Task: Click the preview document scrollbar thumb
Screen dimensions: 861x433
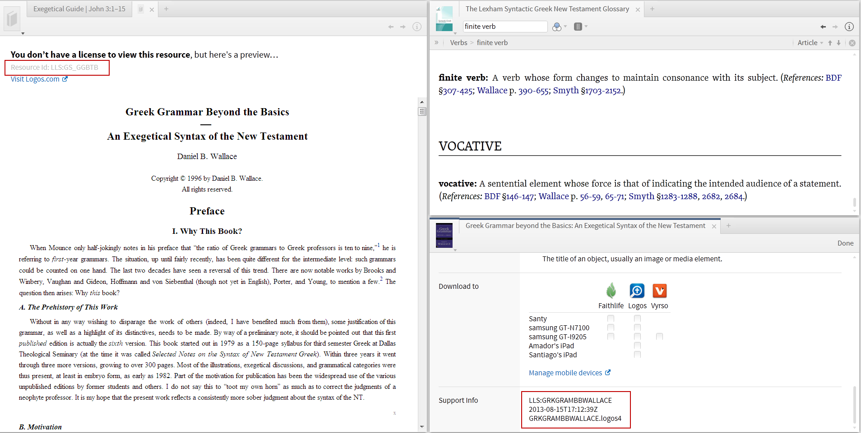Action: (422, 111)
